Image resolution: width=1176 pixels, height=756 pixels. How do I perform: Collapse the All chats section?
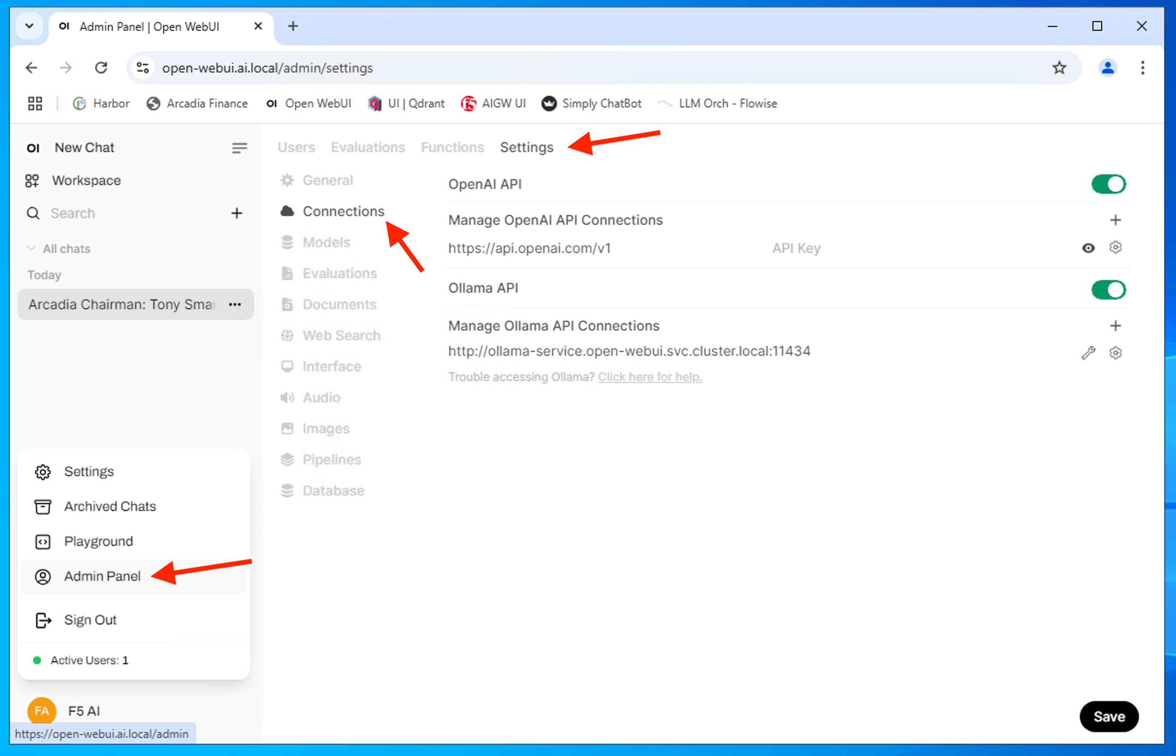tap(32, 248)
